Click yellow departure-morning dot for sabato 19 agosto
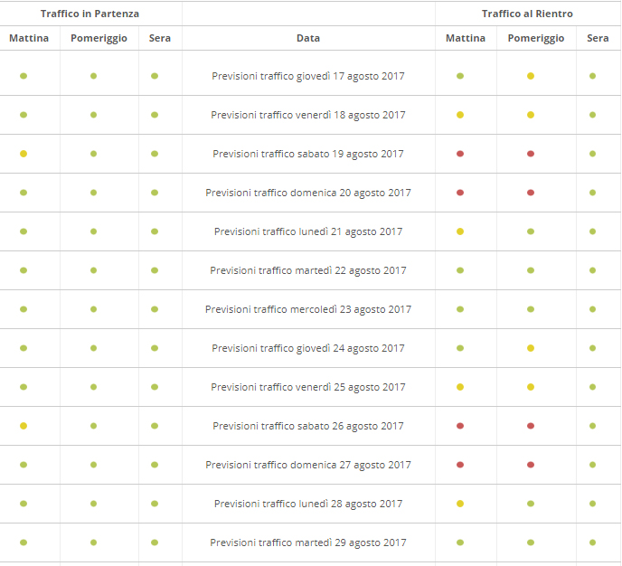The image size is (622, 566). coord(24,154)
